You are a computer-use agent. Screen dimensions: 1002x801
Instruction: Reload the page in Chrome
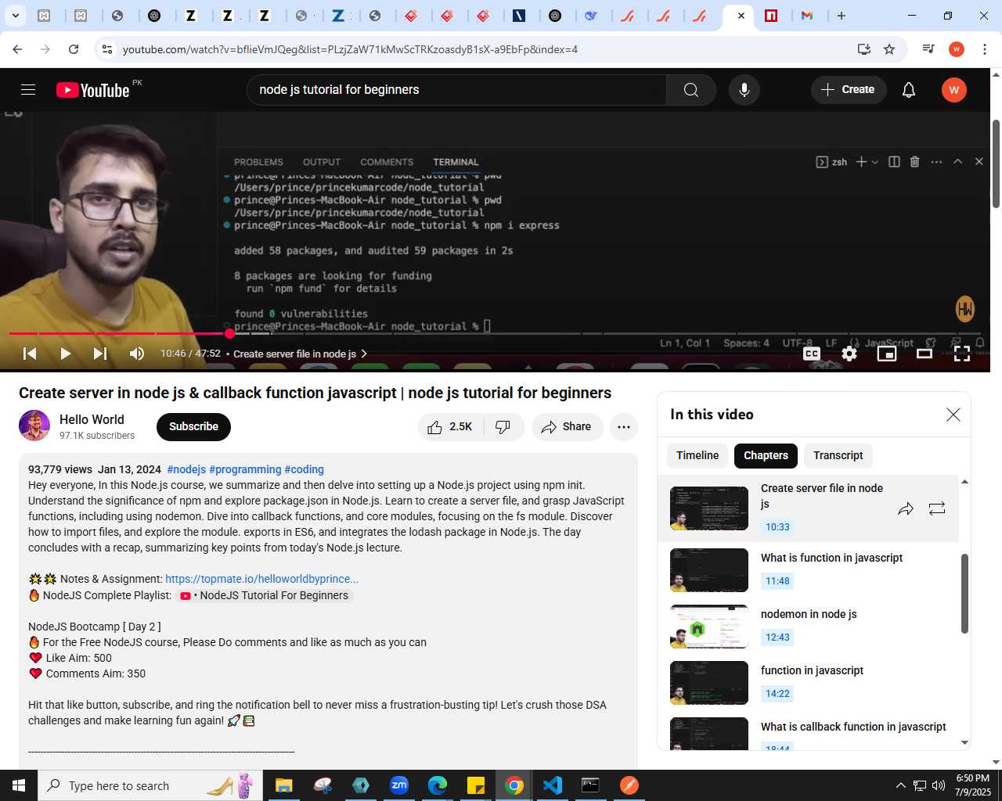(74, 49)
